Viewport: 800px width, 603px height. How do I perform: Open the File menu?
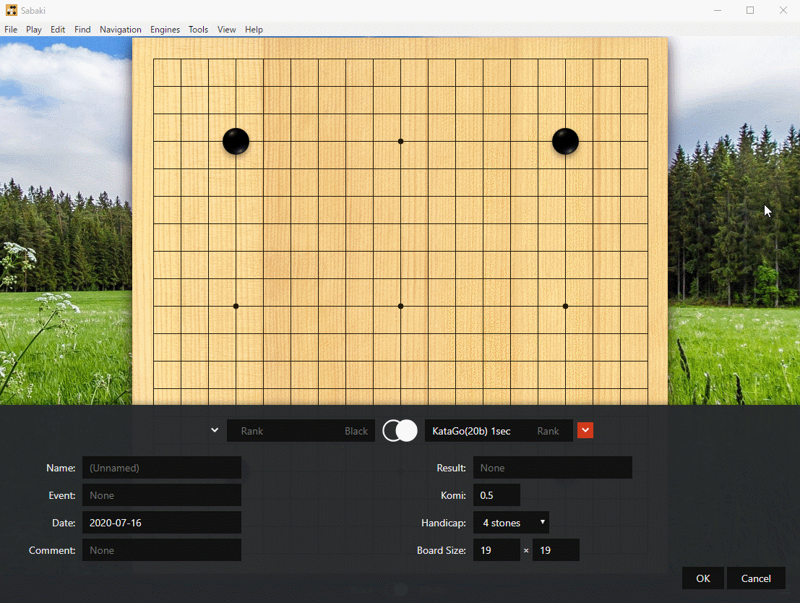click(x=11, y=30)
